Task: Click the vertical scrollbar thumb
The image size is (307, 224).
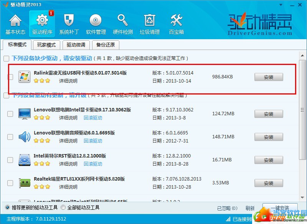Action: 302,110
